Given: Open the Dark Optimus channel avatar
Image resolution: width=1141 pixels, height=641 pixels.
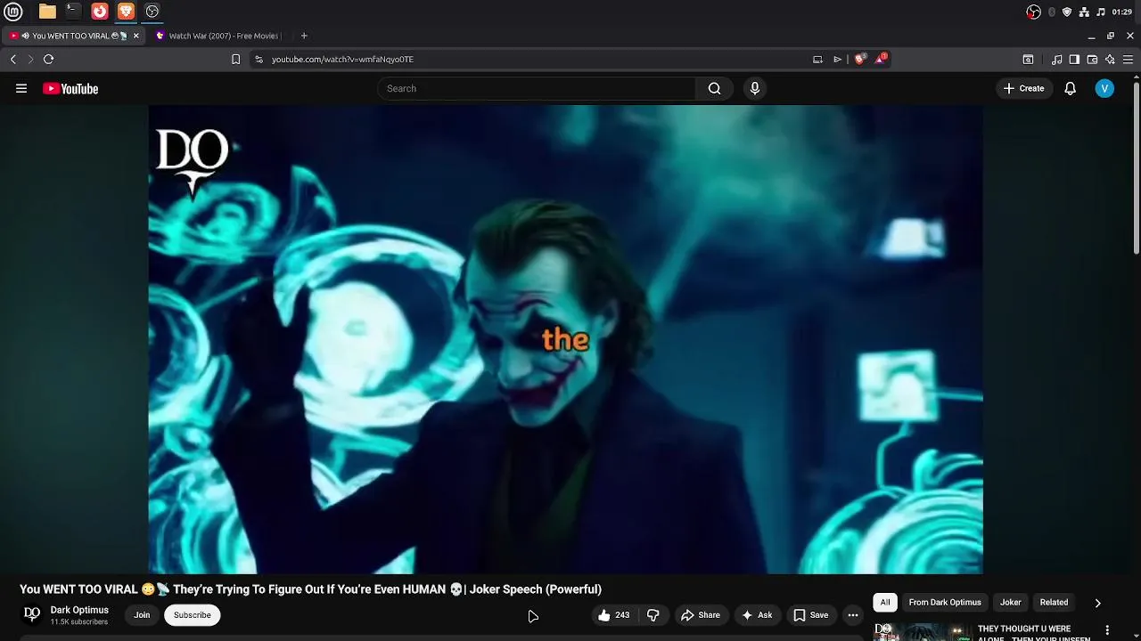Looking at the screenshot, I should tap(32, 614).
